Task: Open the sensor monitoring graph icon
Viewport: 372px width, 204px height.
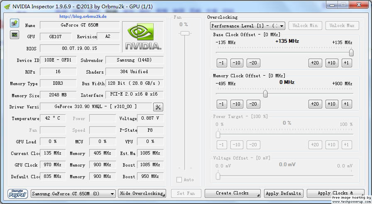Action: [15, 35]
